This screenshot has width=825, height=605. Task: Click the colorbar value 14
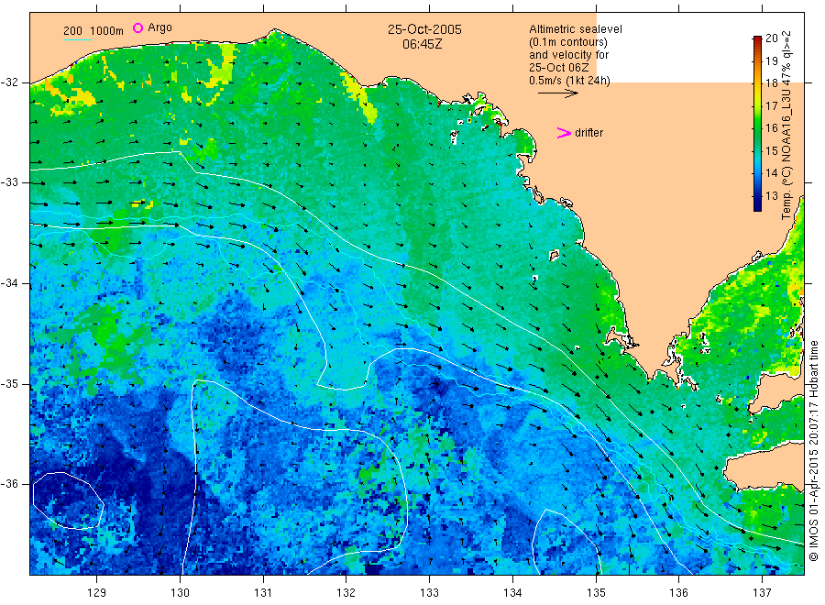coord(771,173)
